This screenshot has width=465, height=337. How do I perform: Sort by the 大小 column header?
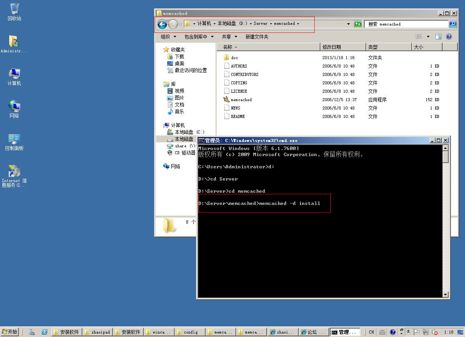tap(427, 47)
